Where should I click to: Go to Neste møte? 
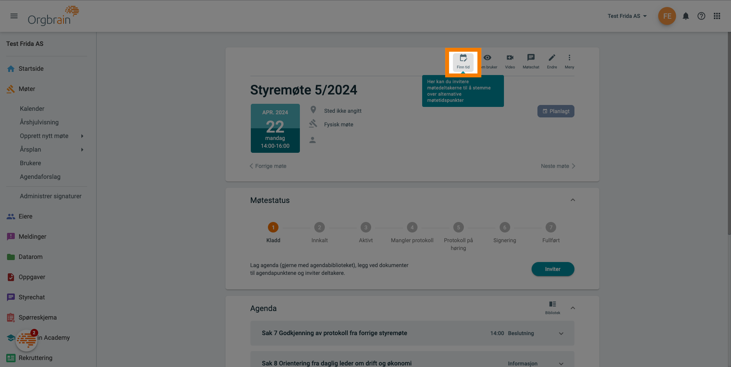tap(558, 166)
